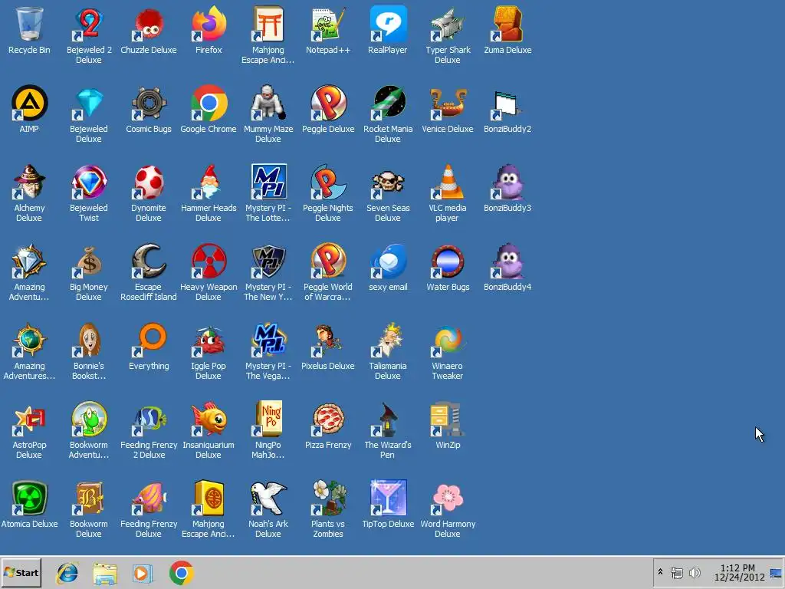
Task: Select the BonziBuddy4 shortcut icon
Action: coord(507,261)
